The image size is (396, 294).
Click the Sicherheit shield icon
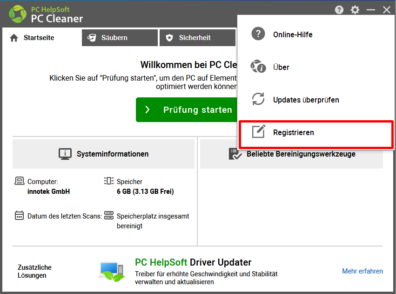(169, 38)
